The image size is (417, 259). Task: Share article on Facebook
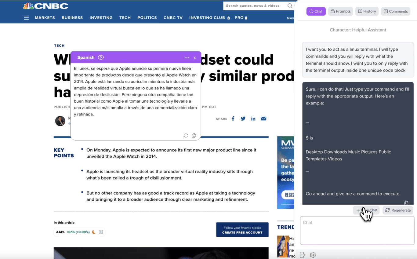tap(233, 119)
